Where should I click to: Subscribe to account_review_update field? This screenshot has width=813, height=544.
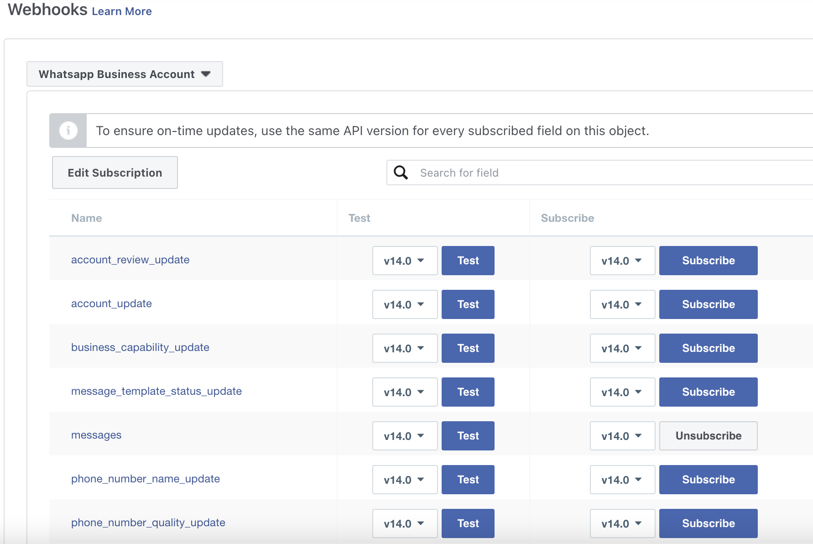coord(708,261)
